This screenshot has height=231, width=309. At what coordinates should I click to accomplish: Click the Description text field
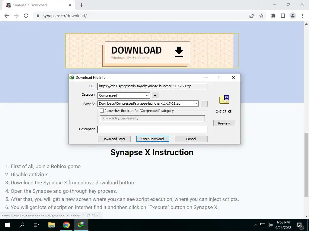point(152,129)
